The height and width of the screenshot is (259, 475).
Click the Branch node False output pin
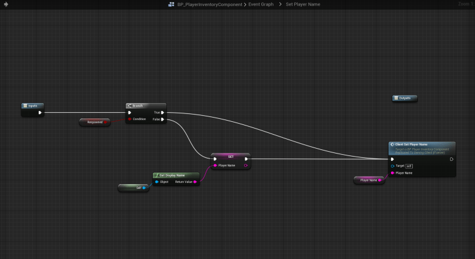tap(163, 119)
